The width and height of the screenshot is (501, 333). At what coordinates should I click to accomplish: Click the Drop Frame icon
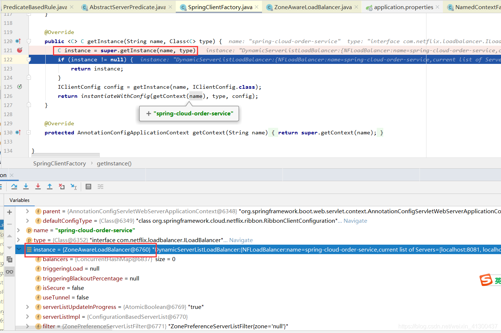(62, 187)
